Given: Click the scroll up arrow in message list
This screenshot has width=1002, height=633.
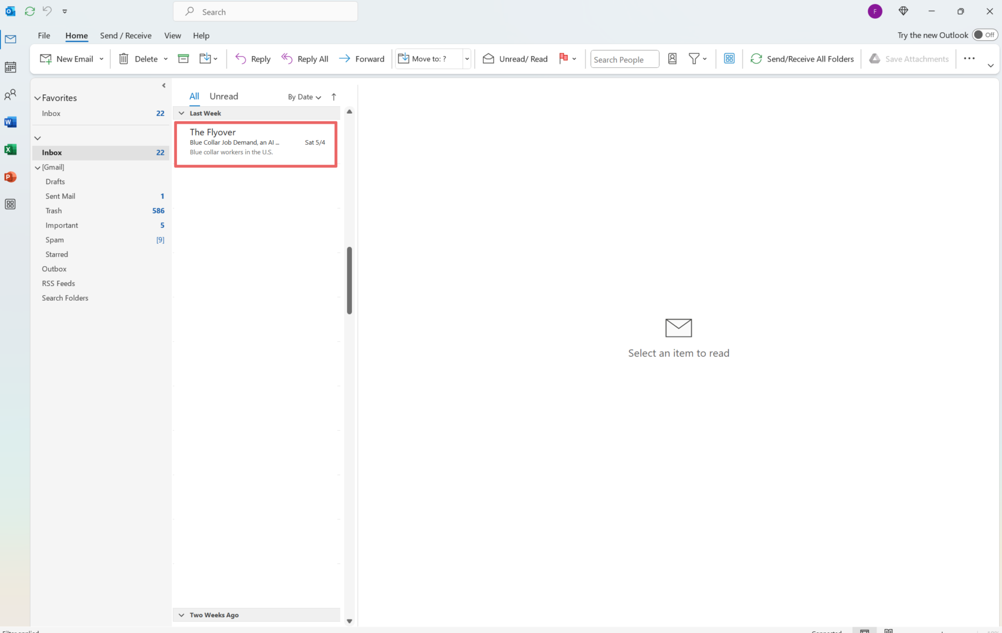Looking at the screenshot, I should [x=349, y=111].
